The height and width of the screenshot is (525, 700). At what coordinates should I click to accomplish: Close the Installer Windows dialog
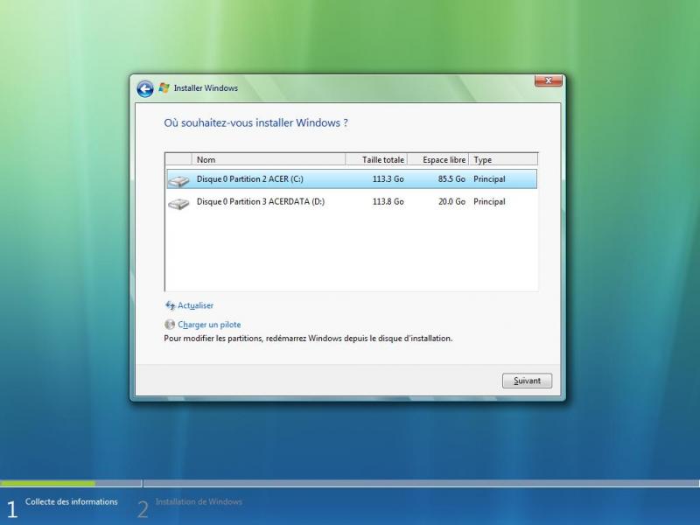point(549,80)
